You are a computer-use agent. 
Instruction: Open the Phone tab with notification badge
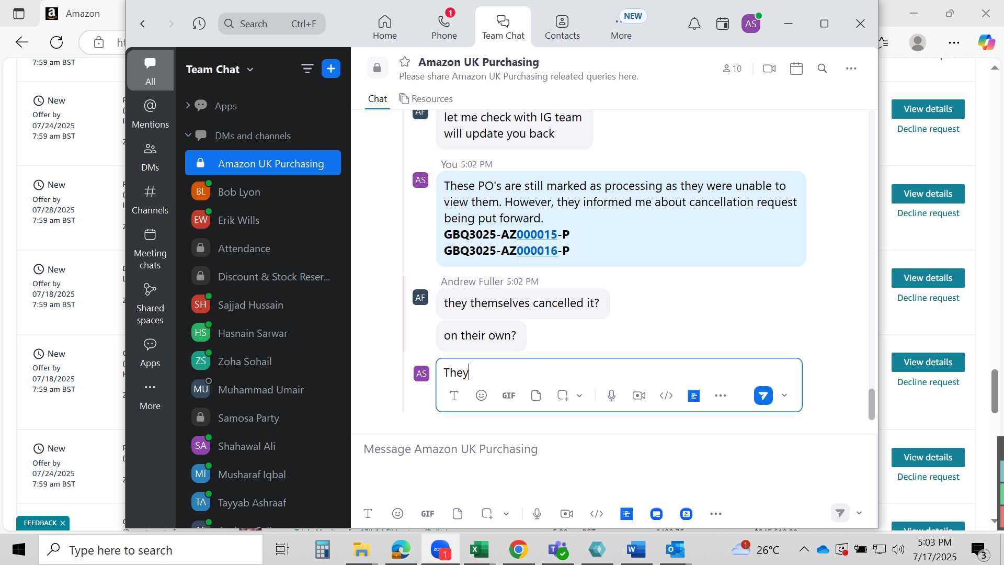[444, 26]
